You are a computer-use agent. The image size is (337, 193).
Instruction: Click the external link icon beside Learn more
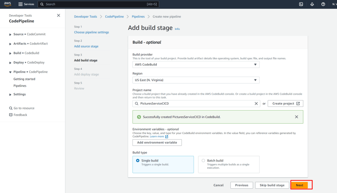pos(166,137)
